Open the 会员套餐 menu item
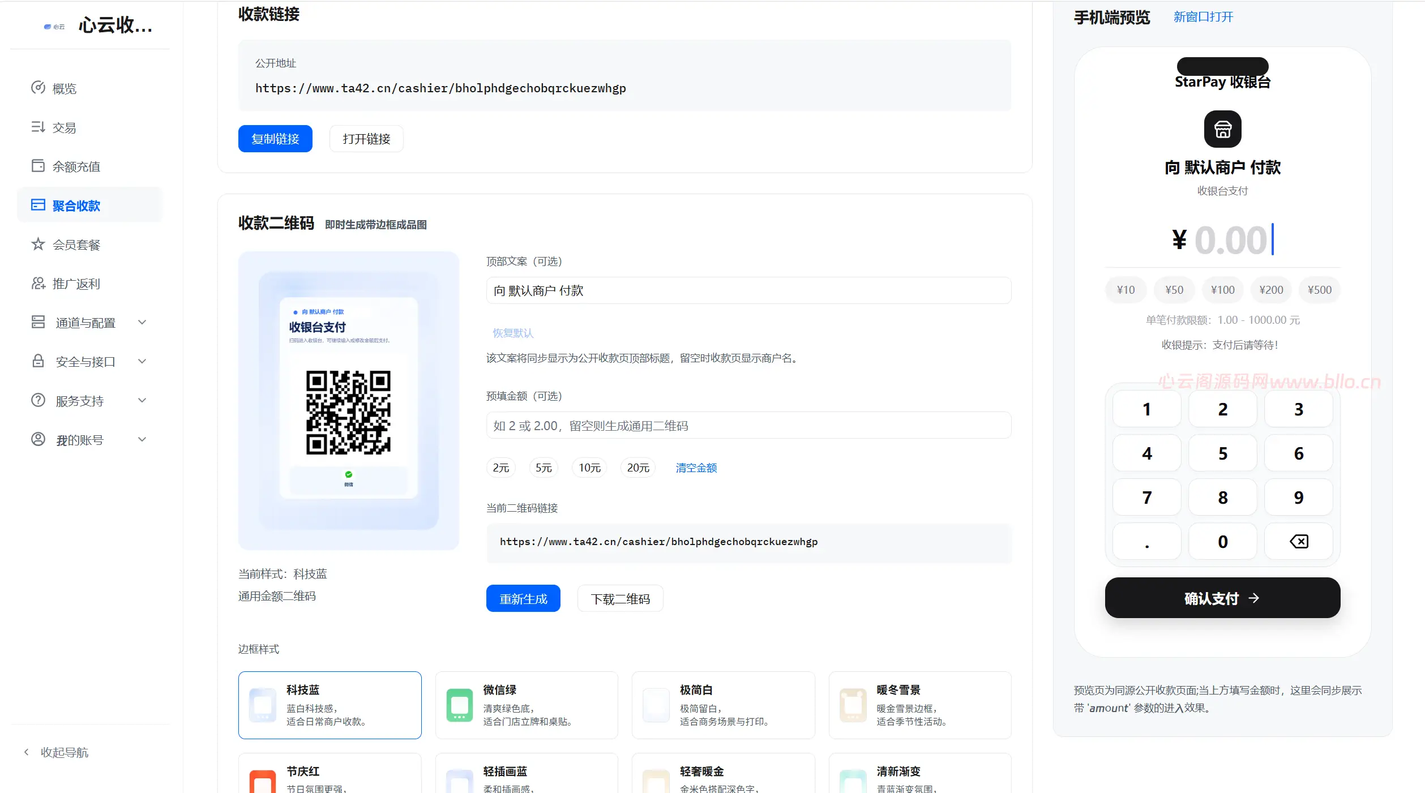The width and height of the screenshot is (1425, 793). tap(89, 245)
